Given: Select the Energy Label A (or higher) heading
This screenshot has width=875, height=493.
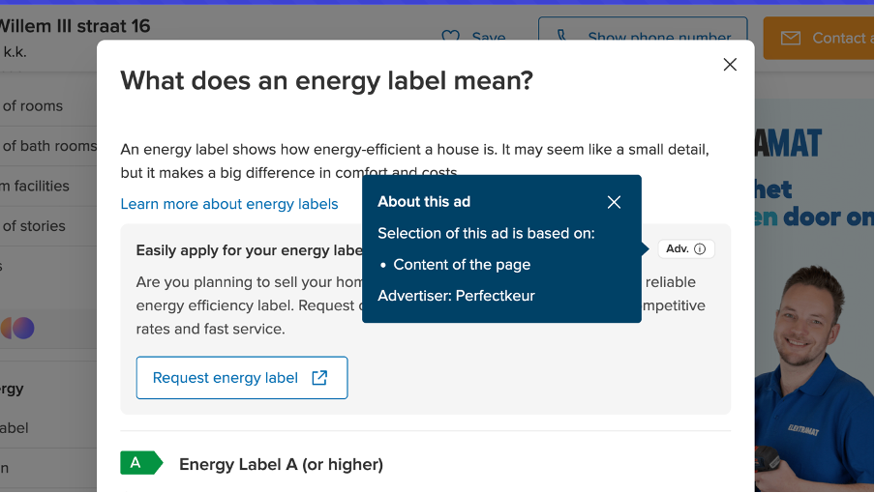Looking at the screenshot, I should pos(281,464).
